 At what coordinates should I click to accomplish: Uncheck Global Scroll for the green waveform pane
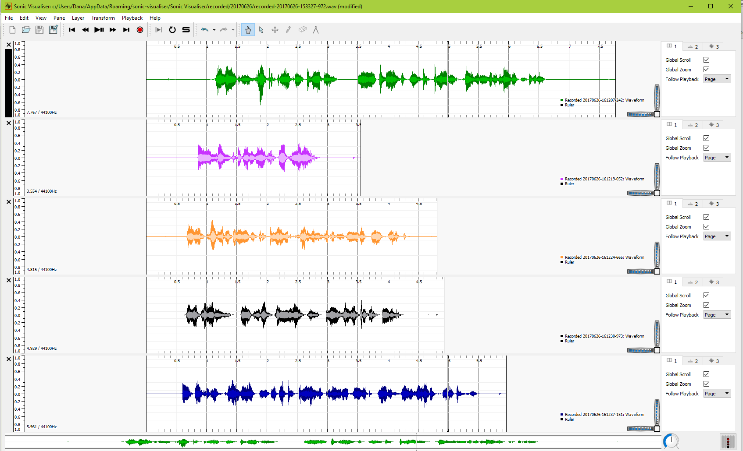(x=706, y=60)
